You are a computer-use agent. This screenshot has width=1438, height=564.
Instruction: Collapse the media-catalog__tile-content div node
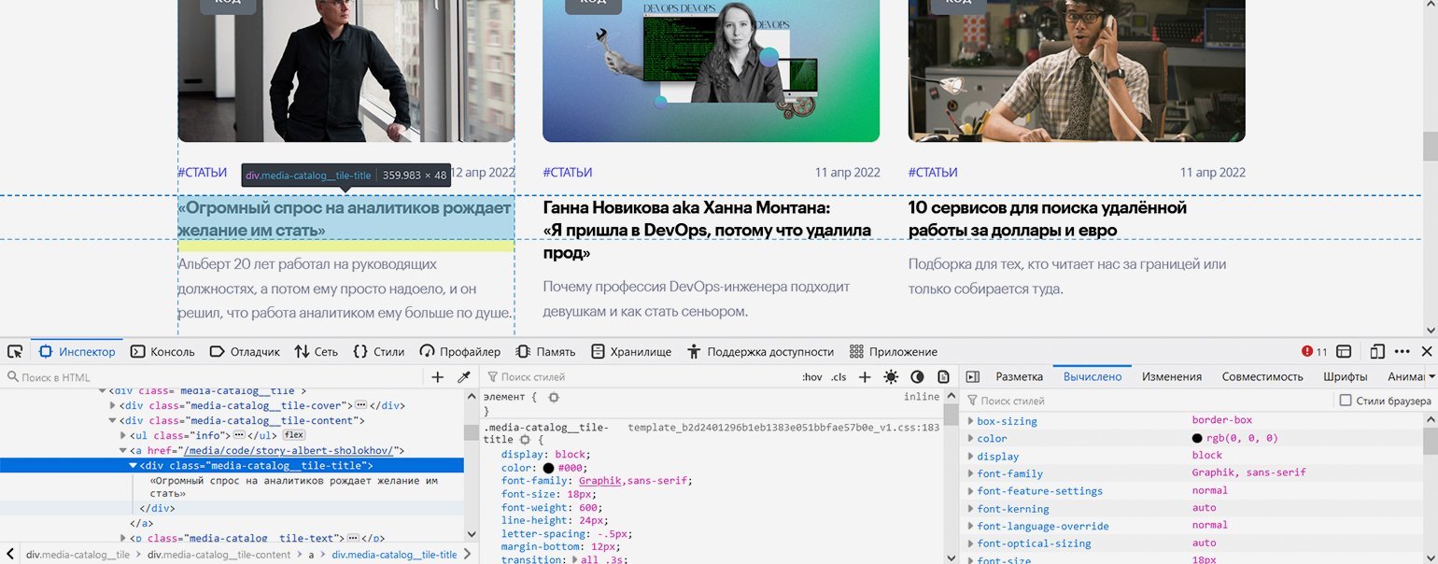pos(113,420)
